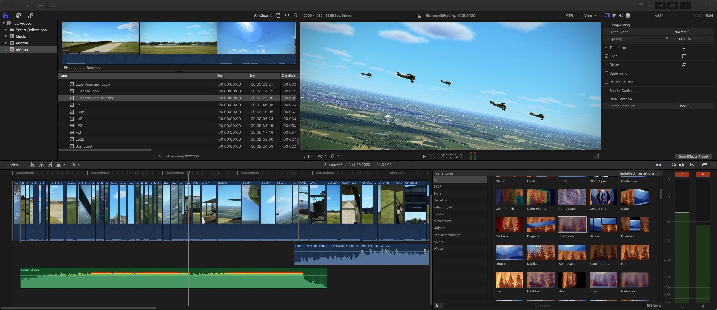Open the Video inspector tab icon

[607, 15]
